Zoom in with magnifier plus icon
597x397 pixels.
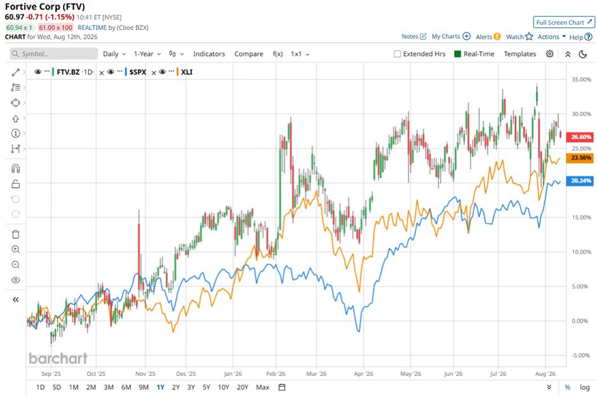coord(16,249)
